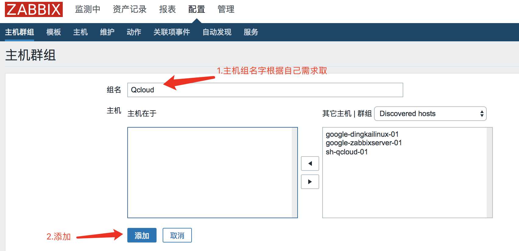This screenshot has height=251, width=519.
Task: Focus the 组名 input containing Qcloud
Action: tap(265, 90)
